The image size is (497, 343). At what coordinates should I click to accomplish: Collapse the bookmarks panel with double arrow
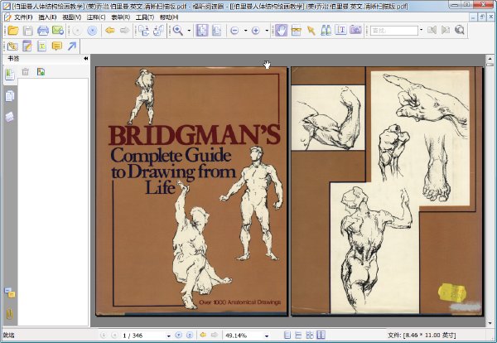pos(85,59)
